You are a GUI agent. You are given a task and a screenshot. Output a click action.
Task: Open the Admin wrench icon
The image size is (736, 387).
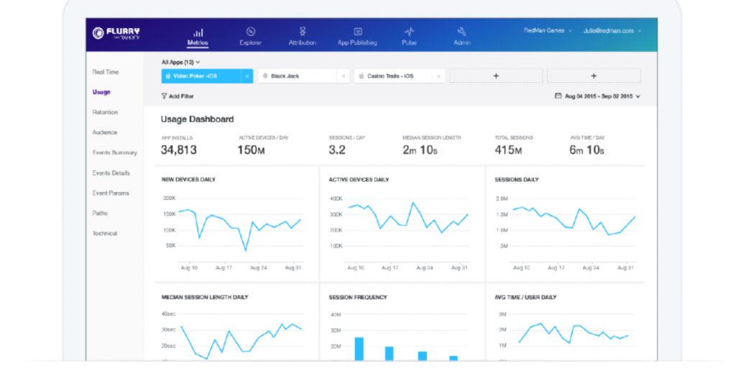(462, 32)
